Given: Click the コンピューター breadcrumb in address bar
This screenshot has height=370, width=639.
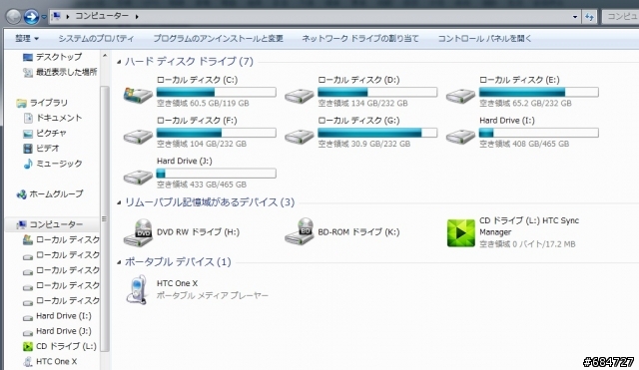Looking at the screenshot, I should tap(102, 16).
